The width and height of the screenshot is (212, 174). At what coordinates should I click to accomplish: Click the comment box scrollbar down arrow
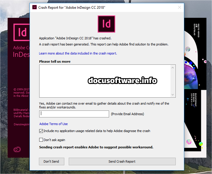click(x=173, y=94)
